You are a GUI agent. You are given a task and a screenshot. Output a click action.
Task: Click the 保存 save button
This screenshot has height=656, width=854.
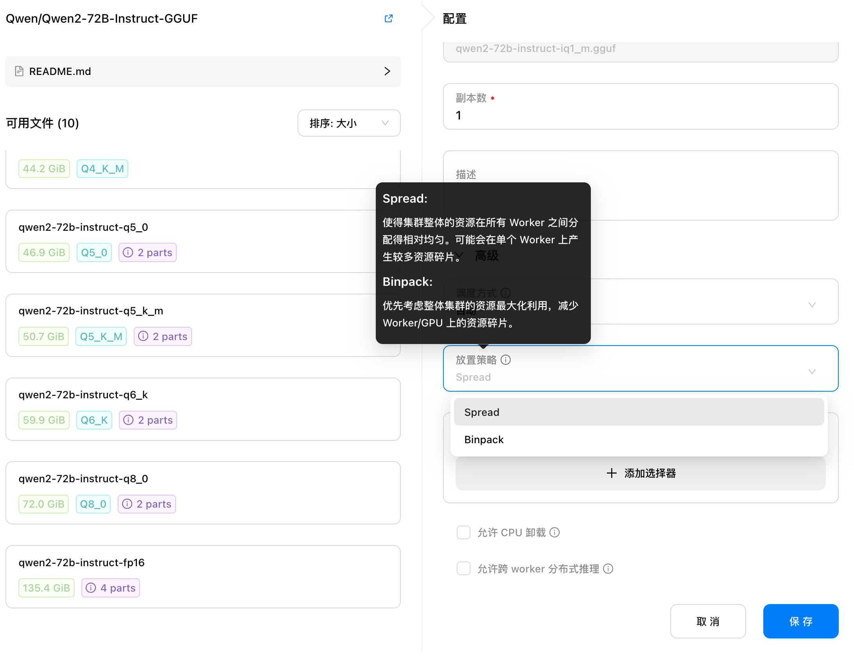(x=800, y=621)
